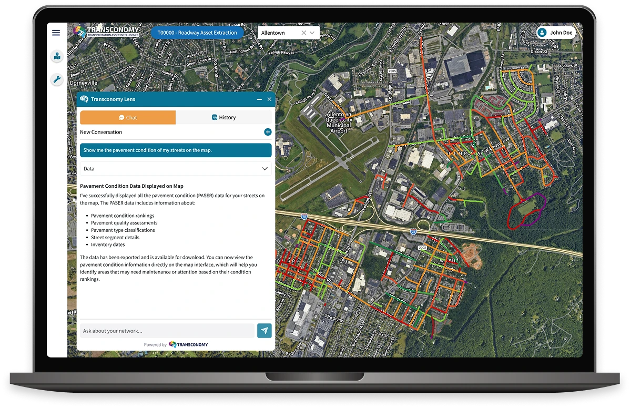Select the pavement condition question bubble

point(176,150)
